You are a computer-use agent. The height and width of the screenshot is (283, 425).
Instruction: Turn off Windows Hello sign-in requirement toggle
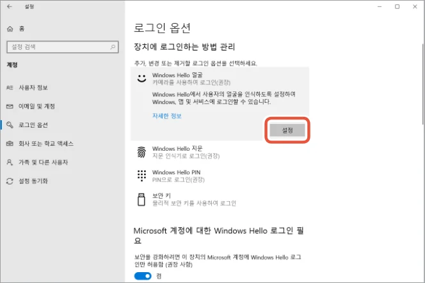(x=143, y=276)
